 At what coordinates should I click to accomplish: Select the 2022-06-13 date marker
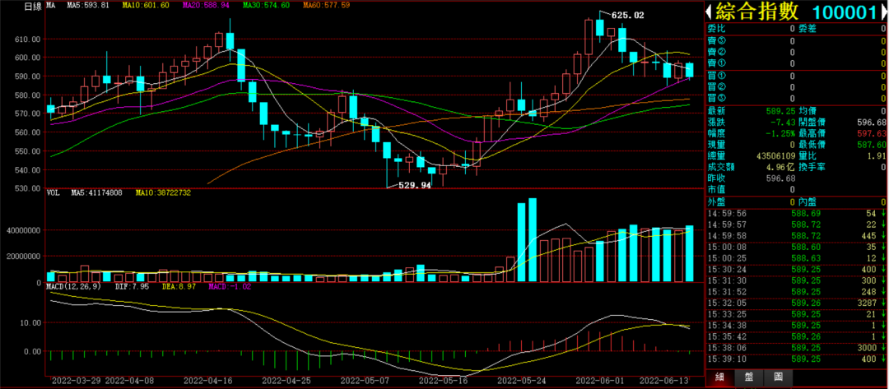pyautogui.click(x=663, y=381)
